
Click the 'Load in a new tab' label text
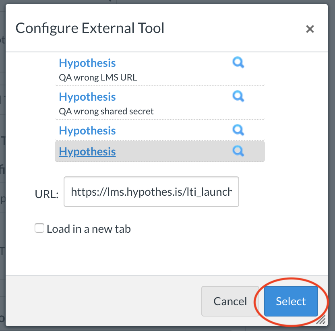pyautogui.click(x=89, y=229)
